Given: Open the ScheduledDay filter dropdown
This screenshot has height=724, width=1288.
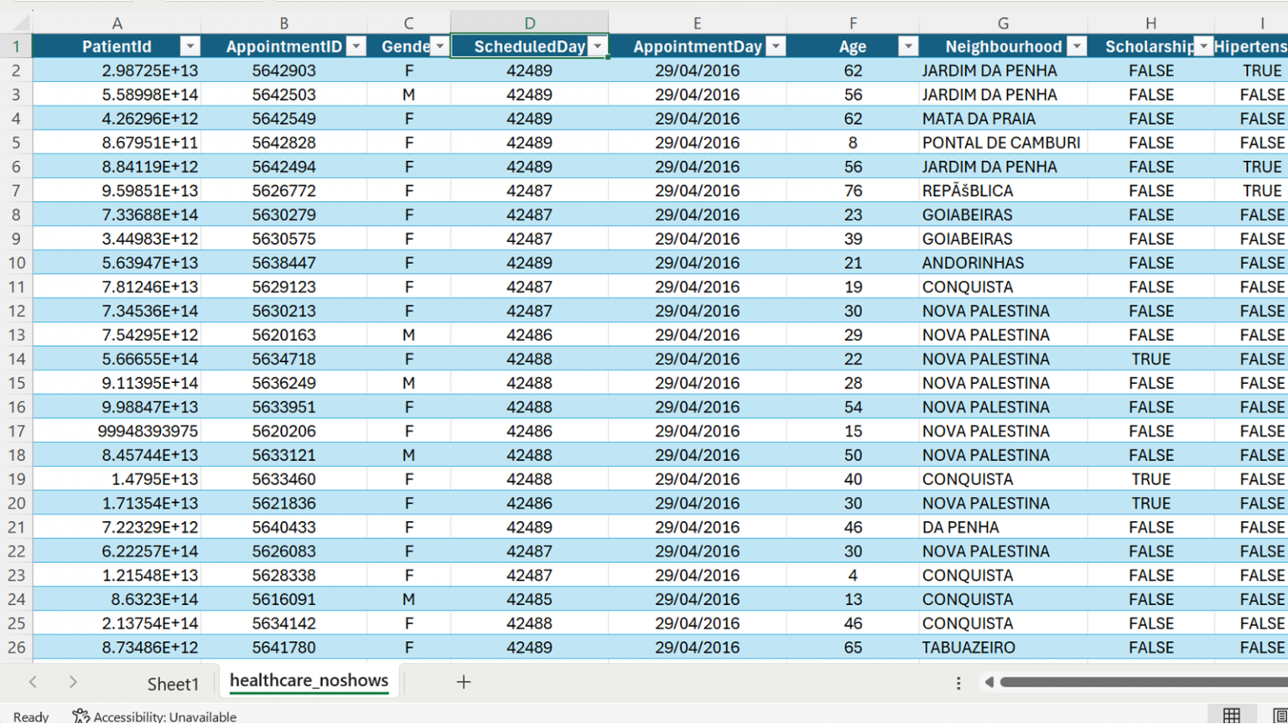Looking at the screenshot, I should pyautogui.click(x=597, y=46).
